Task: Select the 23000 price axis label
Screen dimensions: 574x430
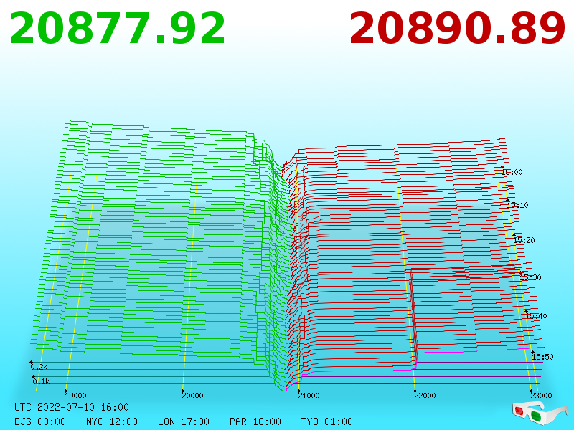Action: 541,396
